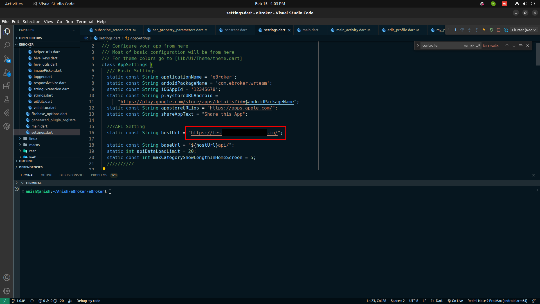Open notifications bell in status bar
The width and height of the screenshot is (540, 304).
534,301
